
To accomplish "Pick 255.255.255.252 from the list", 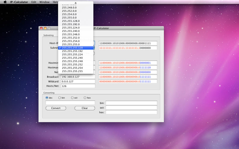I will point(76,64).
